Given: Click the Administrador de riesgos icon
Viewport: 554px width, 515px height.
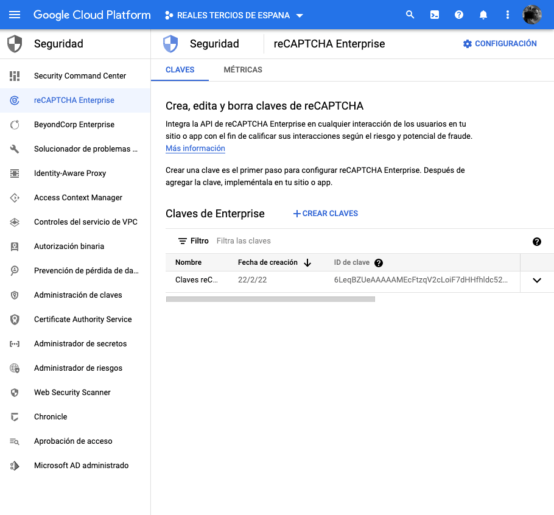Looking at the screenshot, I should point(15,368).
